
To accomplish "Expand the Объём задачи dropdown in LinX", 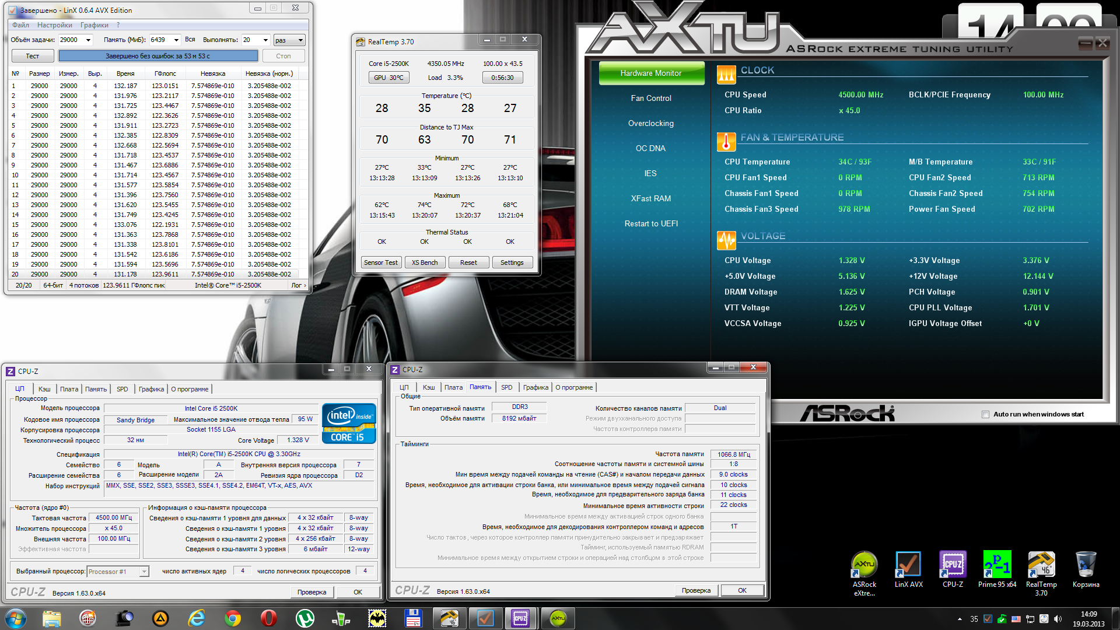I will coord(89,40).
